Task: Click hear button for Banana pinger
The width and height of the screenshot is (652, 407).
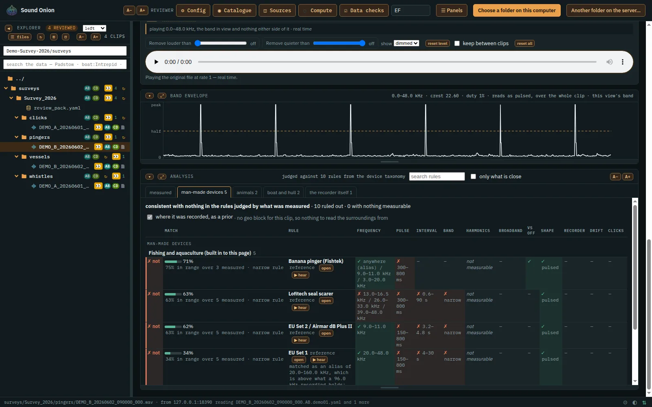Action: click(x=300, y=275)
